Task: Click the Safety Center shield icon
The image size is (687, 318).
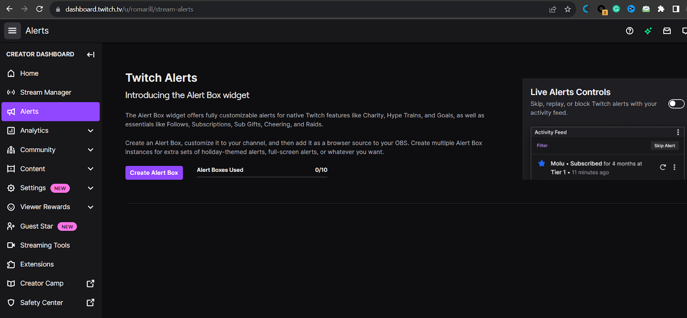Action: click(11, 303)
